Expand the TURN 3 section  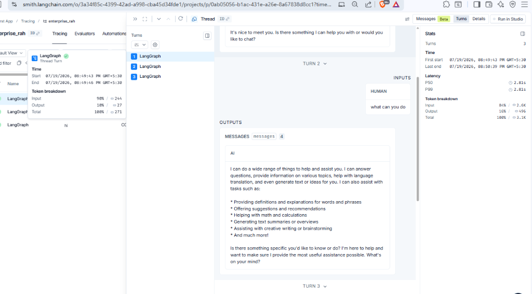click(314, 286)
